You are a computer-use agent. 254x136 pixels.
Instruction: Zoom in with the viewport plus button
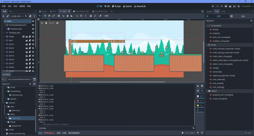57,23
